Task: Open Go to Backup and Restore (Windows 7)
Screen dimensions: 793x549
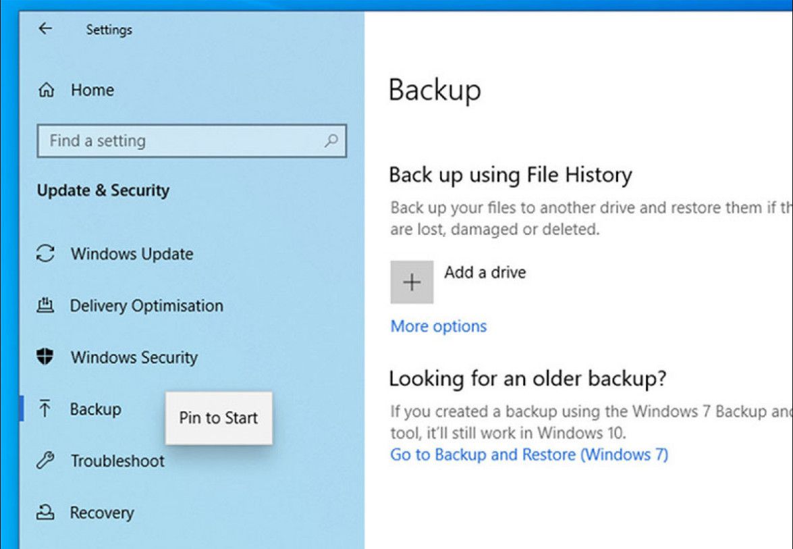Action: (x=529, y=454)
